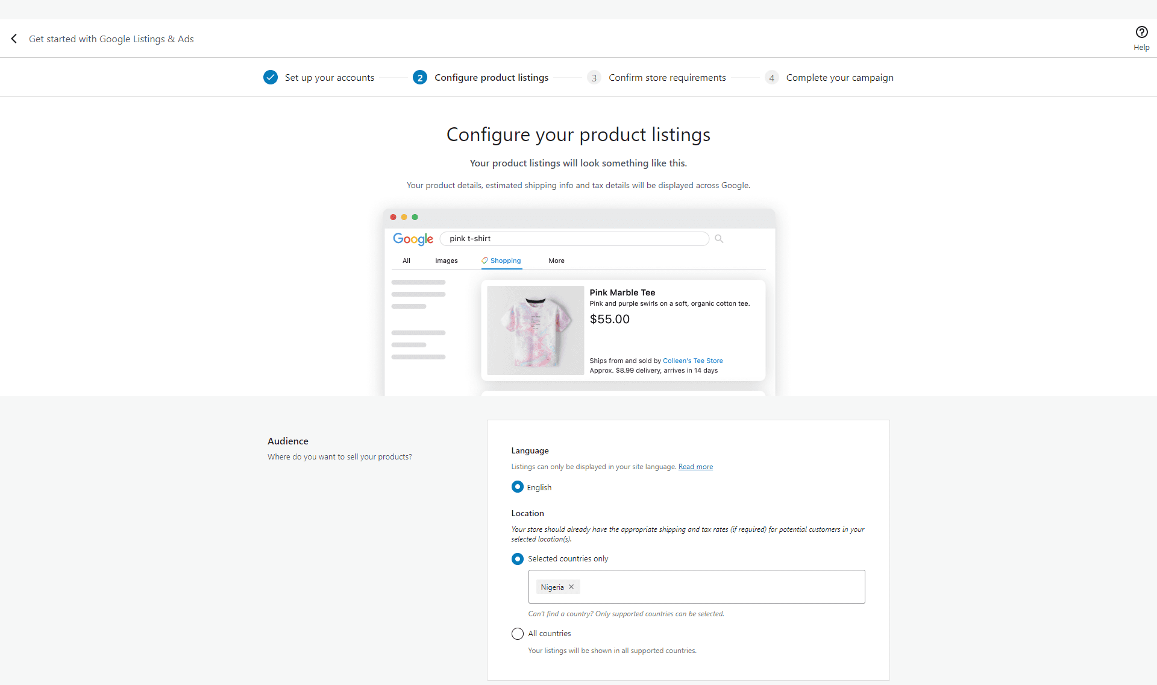Click the back arrow to exit setup

coord(14,38)
